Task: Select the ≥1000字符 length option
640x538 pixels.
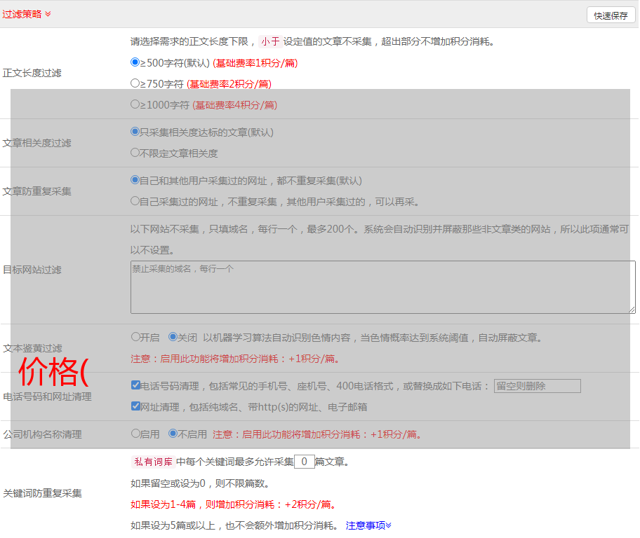Action: [x=135, y=104]
